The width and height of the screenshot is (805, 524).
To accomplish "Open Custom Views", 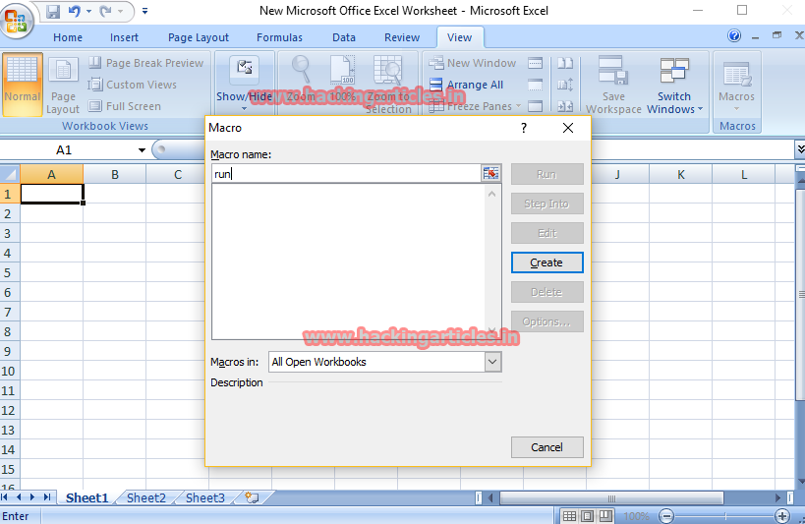I will [x=132, y=85].
